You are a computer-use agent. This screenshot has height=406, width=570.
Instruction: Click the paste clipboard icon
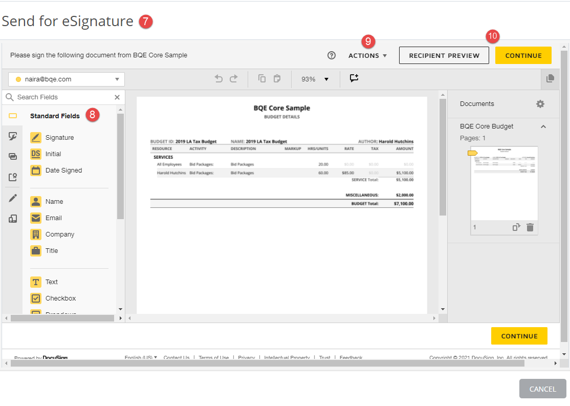277,78
